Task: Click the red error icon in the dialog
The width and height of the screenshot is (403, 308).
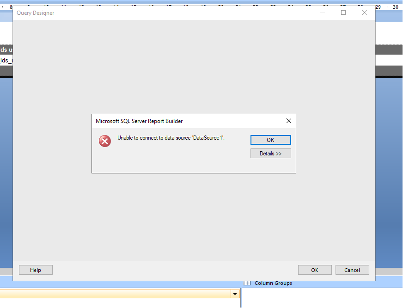Action: 105,141
